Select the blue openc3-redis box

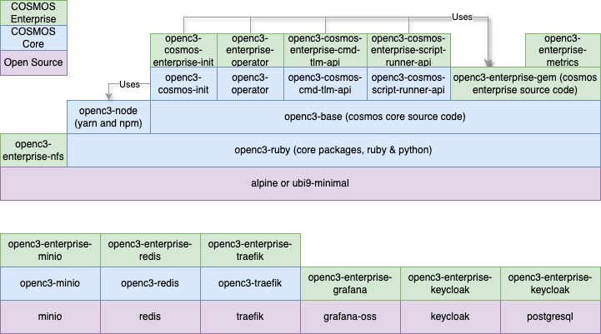click(x=150, y=283)
